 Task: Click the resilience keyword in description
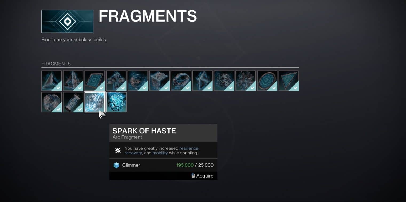(x=189, y=148)
